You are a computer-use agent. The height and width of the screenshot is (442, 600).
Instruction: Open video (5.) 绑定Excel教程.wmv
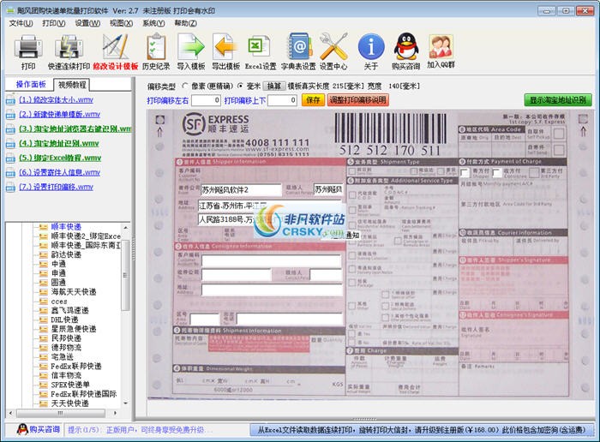click(60, 158)
